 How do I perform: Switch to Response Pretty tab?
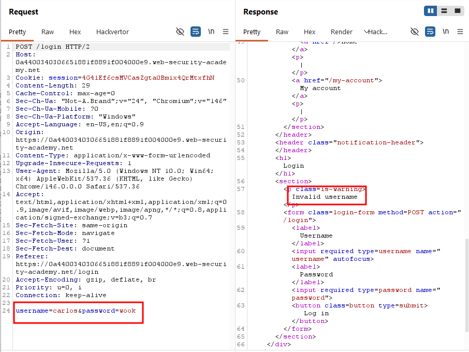[x=252, y=32]
